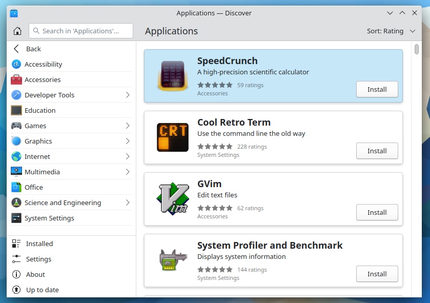Viewport: 430px width, 303px height.
Task: Click the Cool Retro Term CRT icon
Action: 173,137
